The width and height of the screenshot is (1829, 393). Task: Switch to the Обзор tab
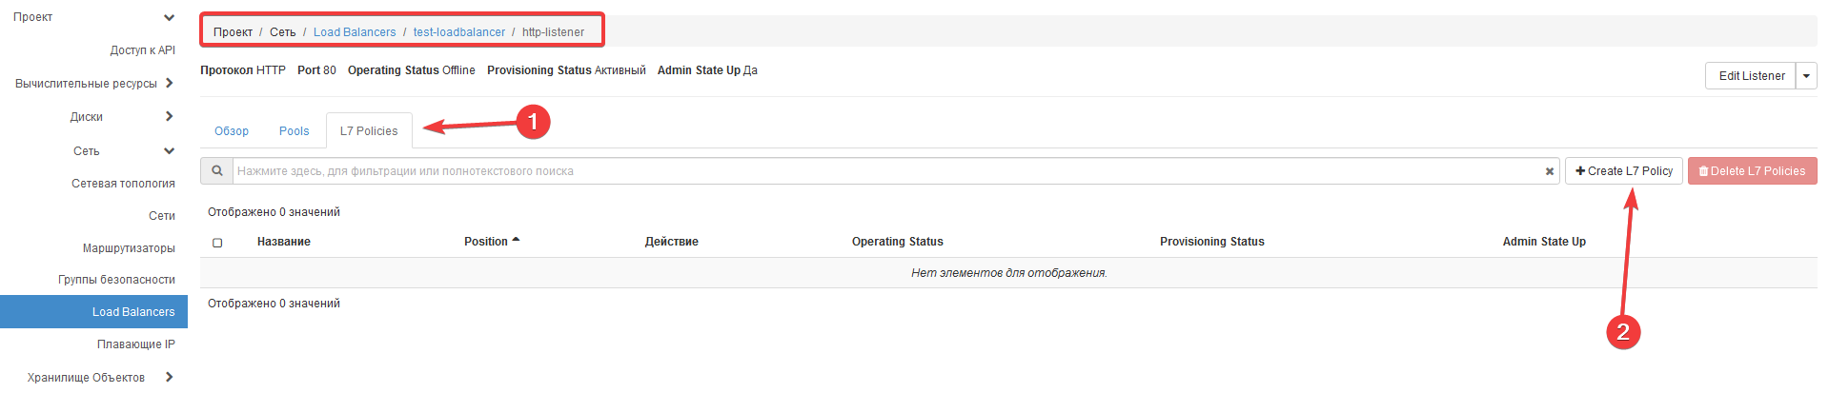click(232, 131)
